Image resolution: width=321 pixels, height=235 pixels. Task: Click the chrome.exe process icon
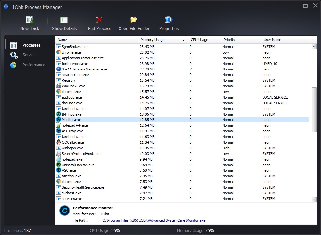click(58, 52)
